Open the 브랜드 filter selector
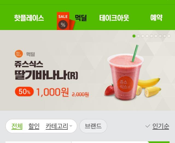This screenshot has height=143, width=175. click(93, 126)
